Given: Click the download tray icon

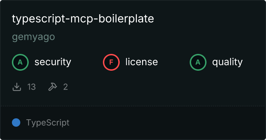Looking at the screenshot, I should tap(17, 87).
